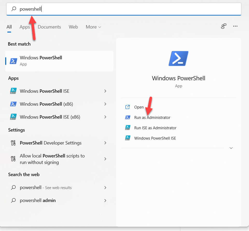
Task: Open the More filter dropdown
Action: point(93,27)
